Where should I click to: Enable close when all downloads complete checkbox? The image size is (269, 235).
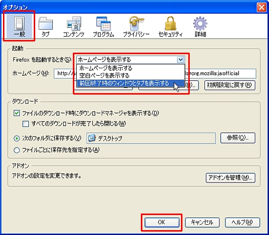tap(25, 124)
